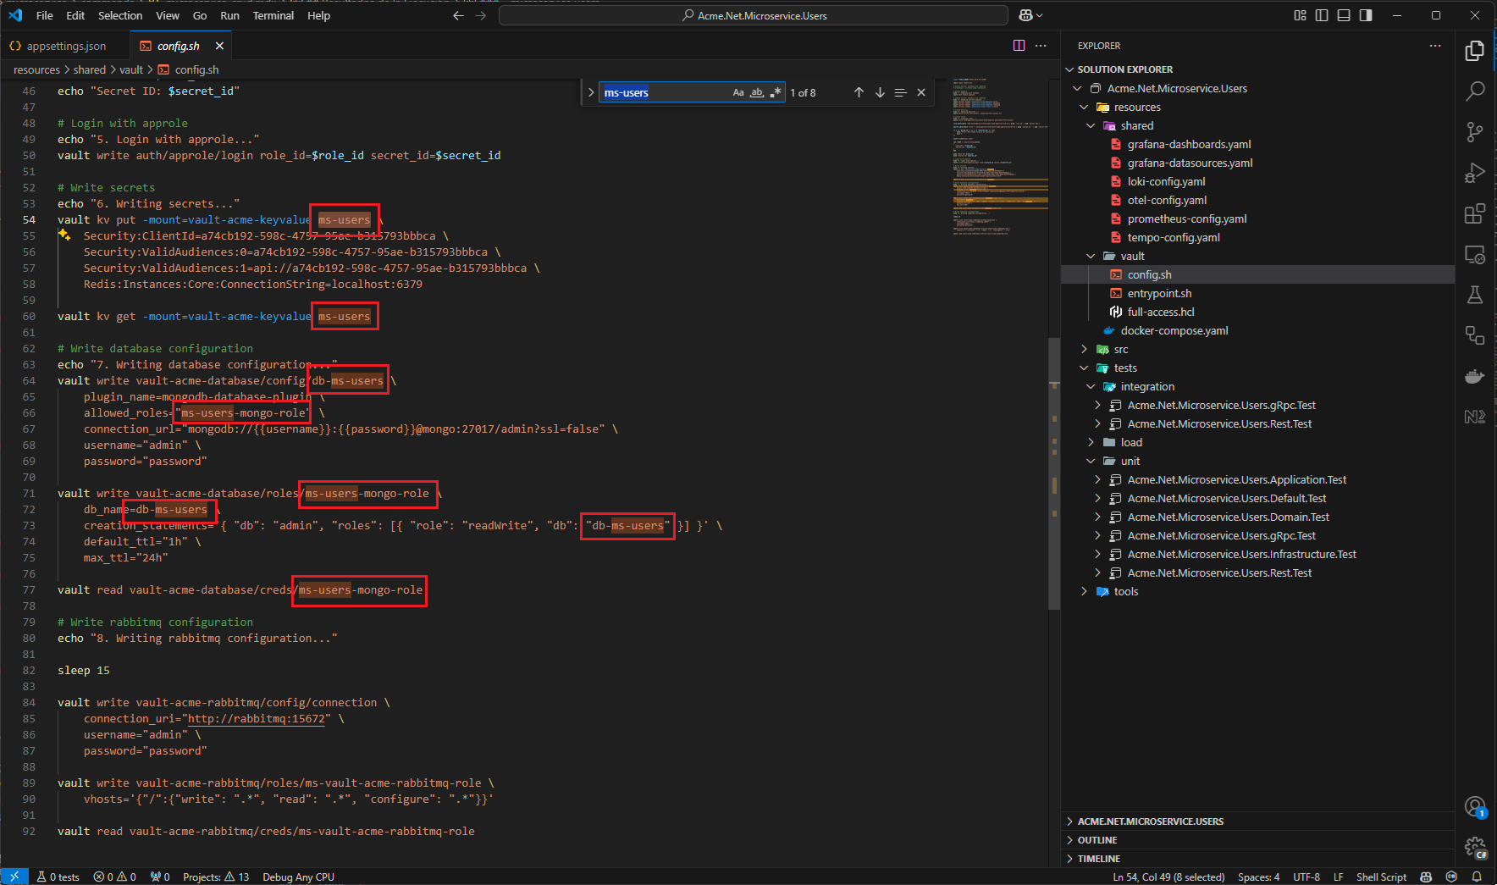Click the remote window indicator in status bar

click(14, 877)
